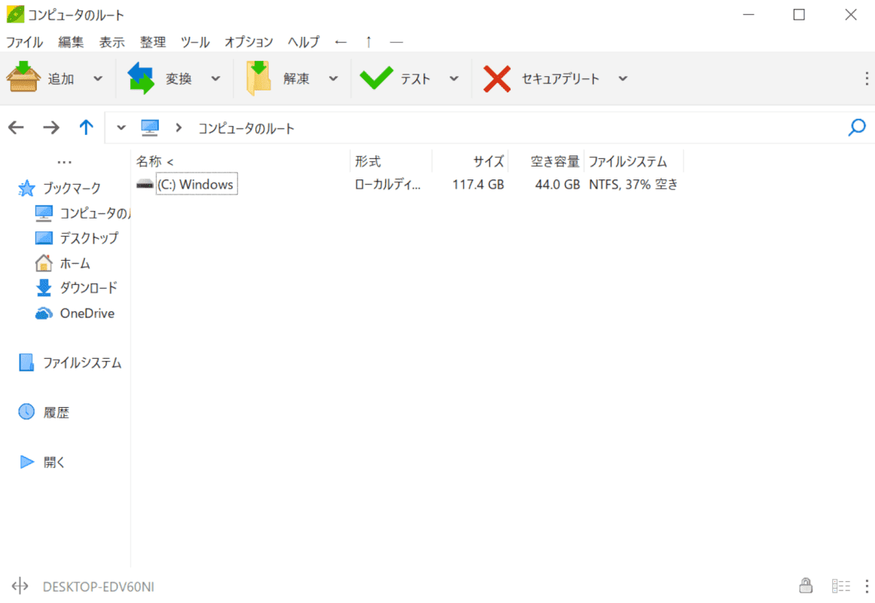Open search with the magnifier icon
Image resolution: width=875 pixels, height=603 pixels.
coord(857,128)
